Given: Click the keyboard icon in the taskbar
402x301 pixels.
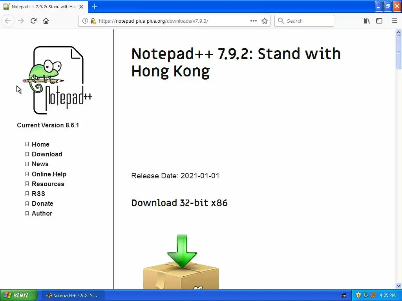Looking at the screenshot, I should point(344,296).
